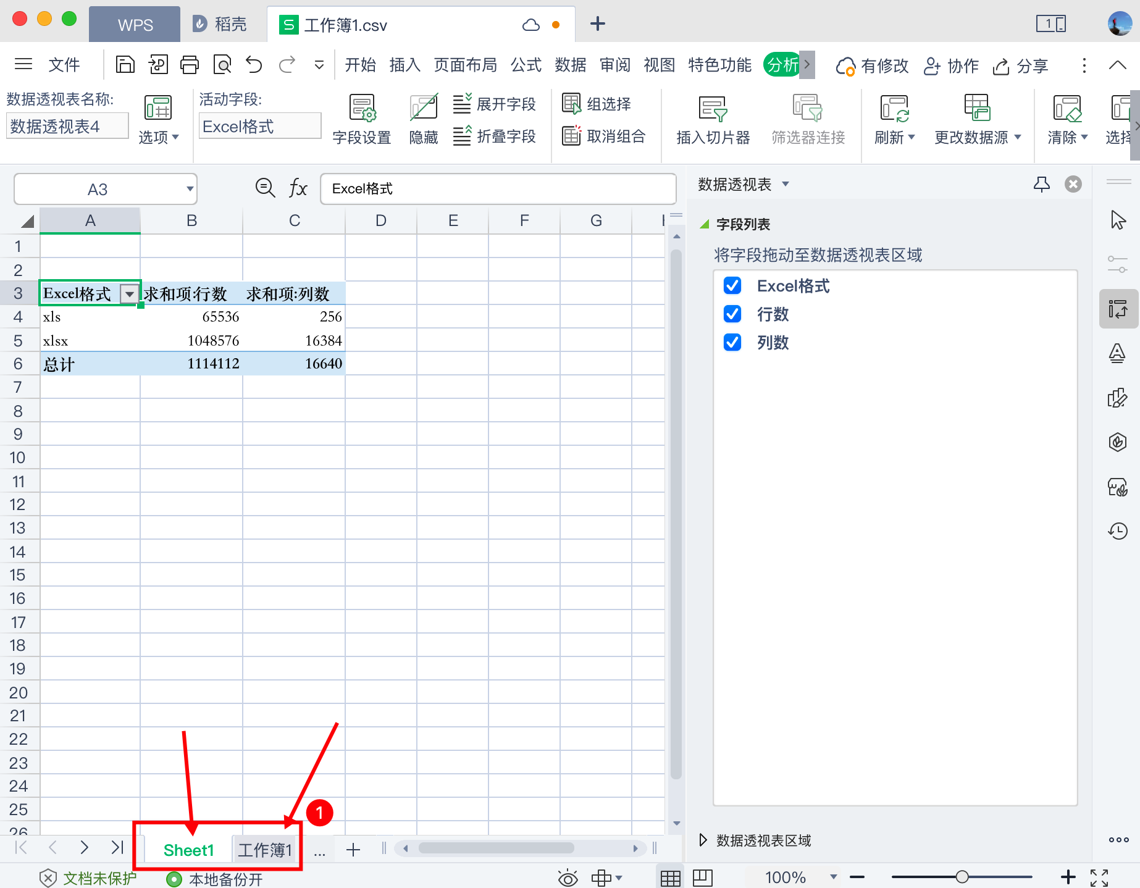Switch to the 工作簿1 sheet tab
This screenshot has height=888, width=1140.
(264, 850)
